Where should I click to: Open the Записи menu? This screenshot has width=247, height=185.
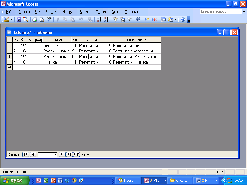85,12
